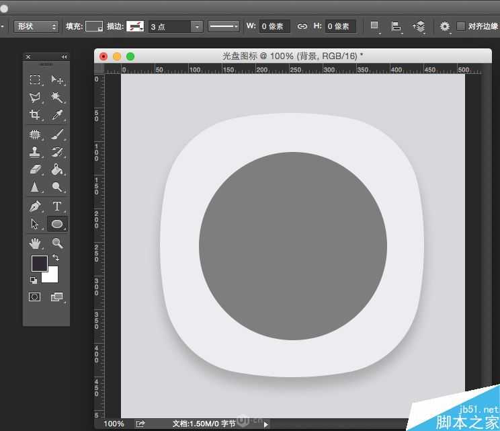Select the Crop tool
The image size is (500, 431).
tap(35, 115)
